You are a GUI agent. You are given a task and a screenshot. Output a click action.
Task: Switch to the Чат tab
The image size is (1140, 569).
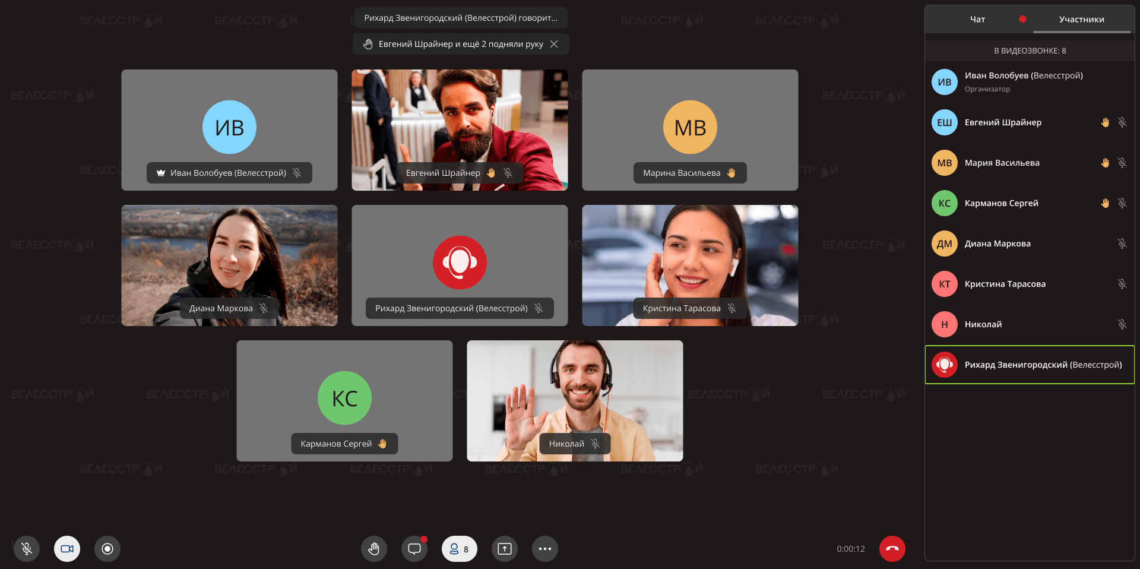coord(977,20)
